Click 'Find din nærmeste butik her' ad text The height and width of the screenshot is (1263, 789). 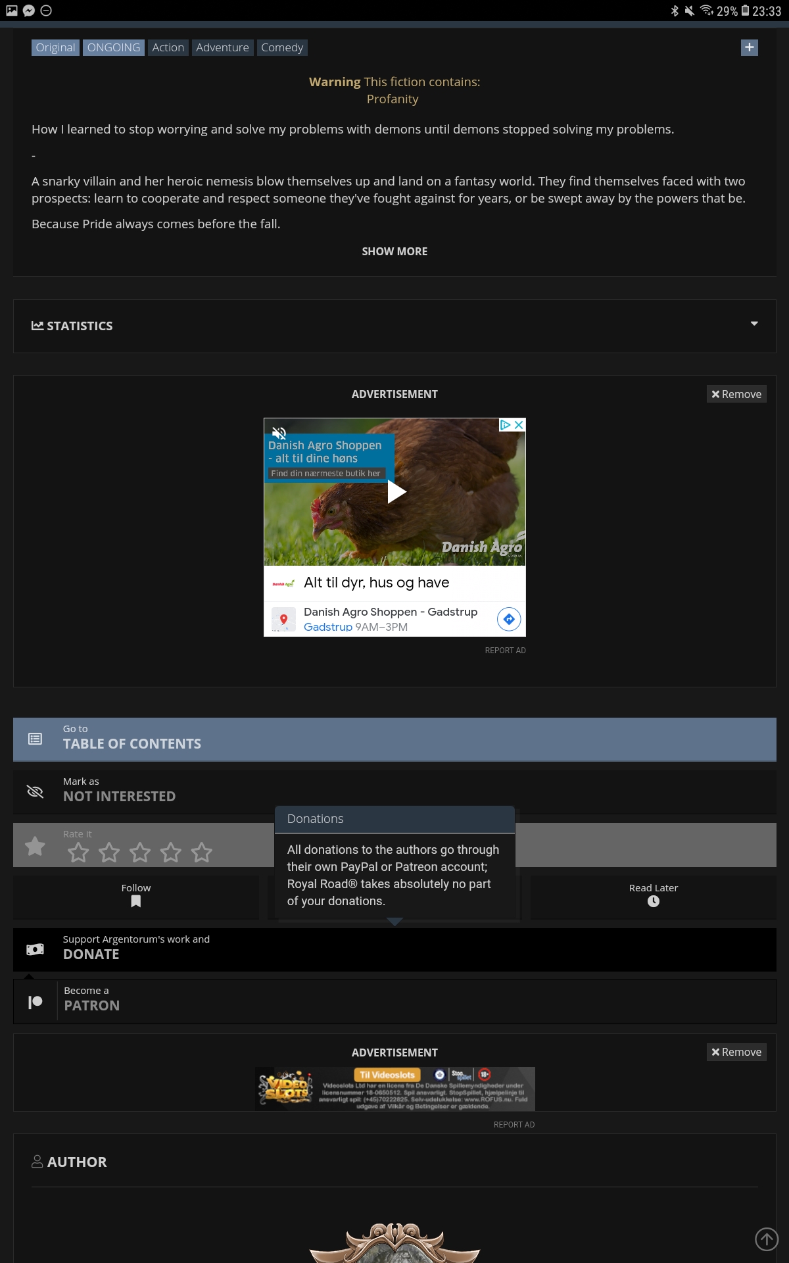tap(325, 474)
